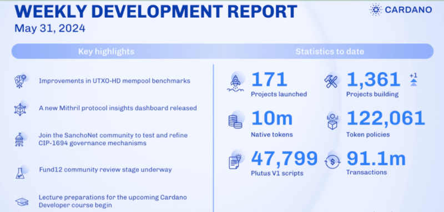Click the graduation cap Developer course icon

[22, 201]
